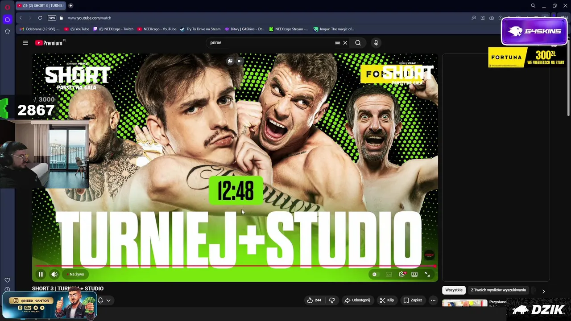Image resolution: width=571 pixels, height=321 pixels.
Task: Clear the search query with X
Action: (x=345, y=43)
